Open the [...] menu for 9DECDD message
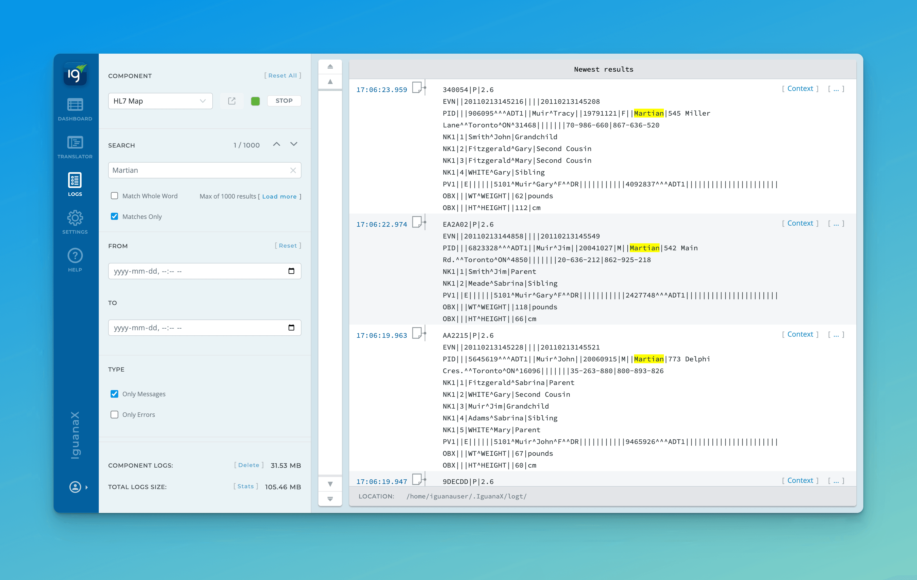This screenshot has height=580, width=917. tap(836, 481)
